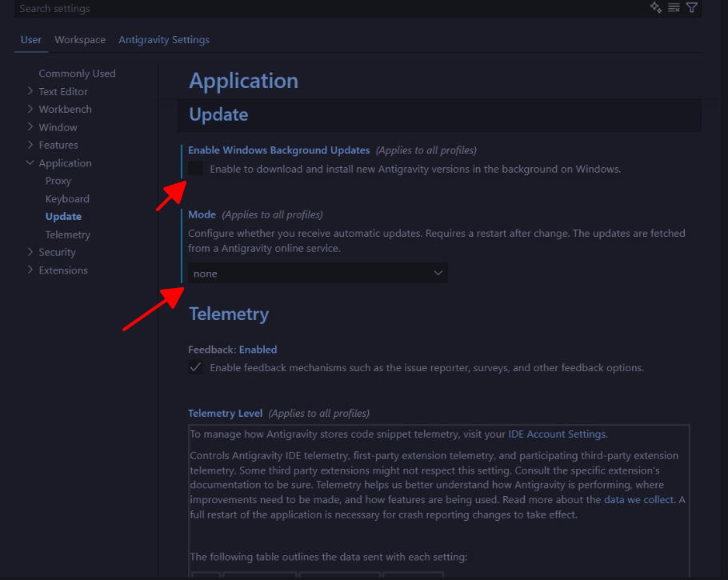Clear the settings search input icon
Viewport: 728px width, 580px height.
tap(674, 8)
